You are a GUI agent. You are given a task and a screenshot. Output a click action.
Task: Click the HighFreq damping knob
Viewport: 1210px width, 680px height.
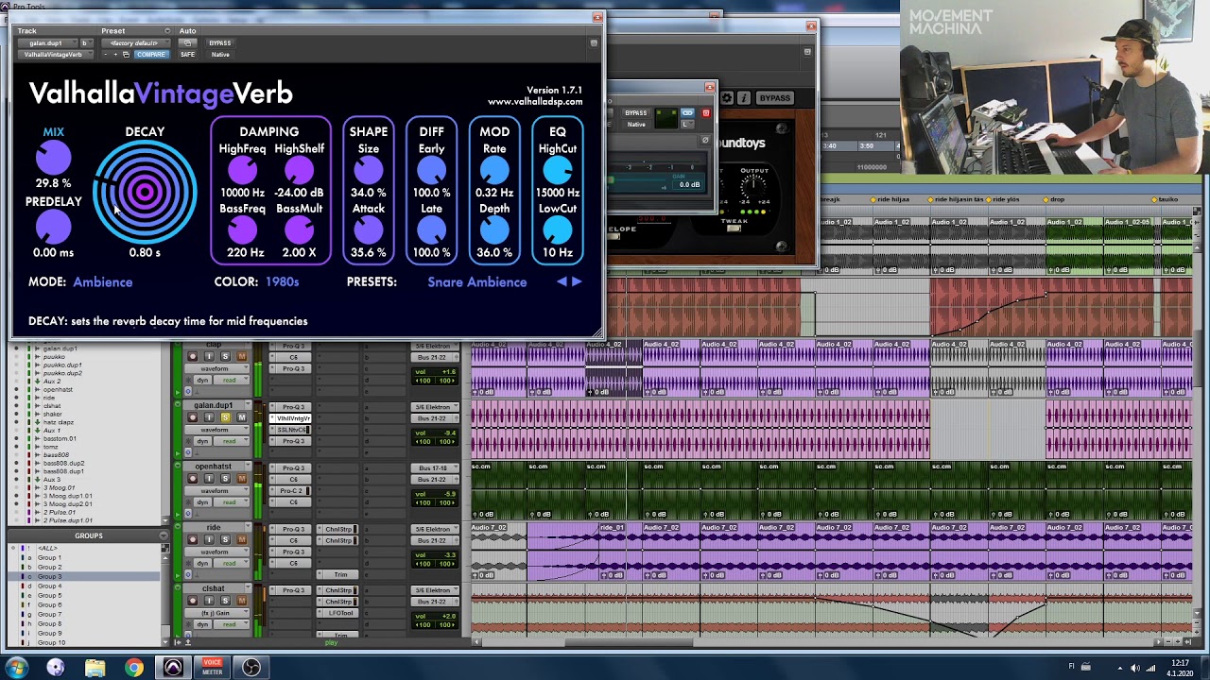[x=242, y=171]
